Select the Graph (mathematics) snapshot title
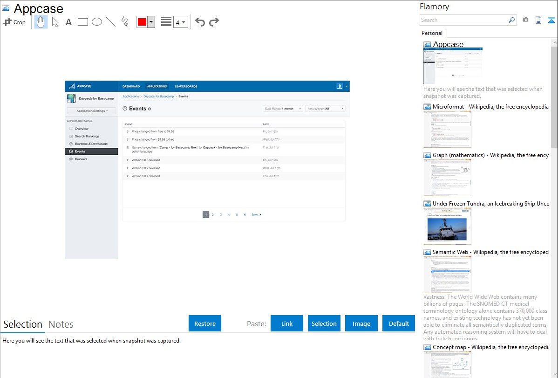 tap(490, 155)
